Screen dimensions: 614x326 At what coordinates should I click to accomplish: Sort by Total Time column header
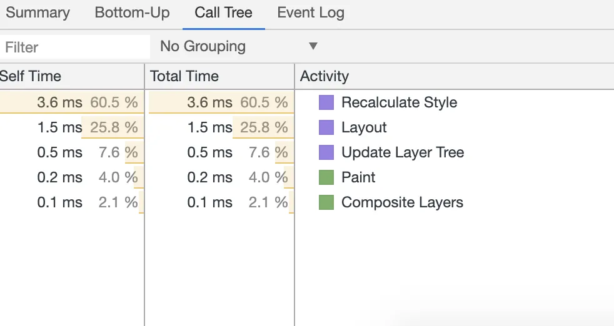[219, 76]
